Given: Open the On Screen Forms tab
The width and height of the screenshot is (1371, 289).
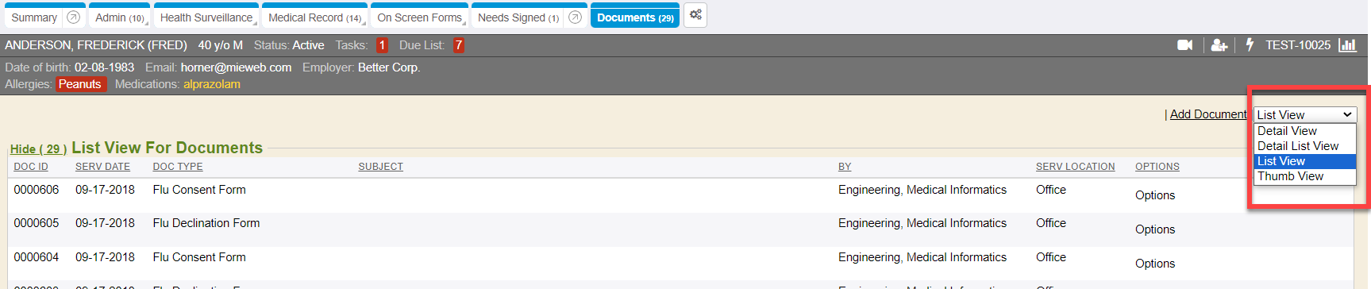Looking at the screenshot, I should click(419, 17).
